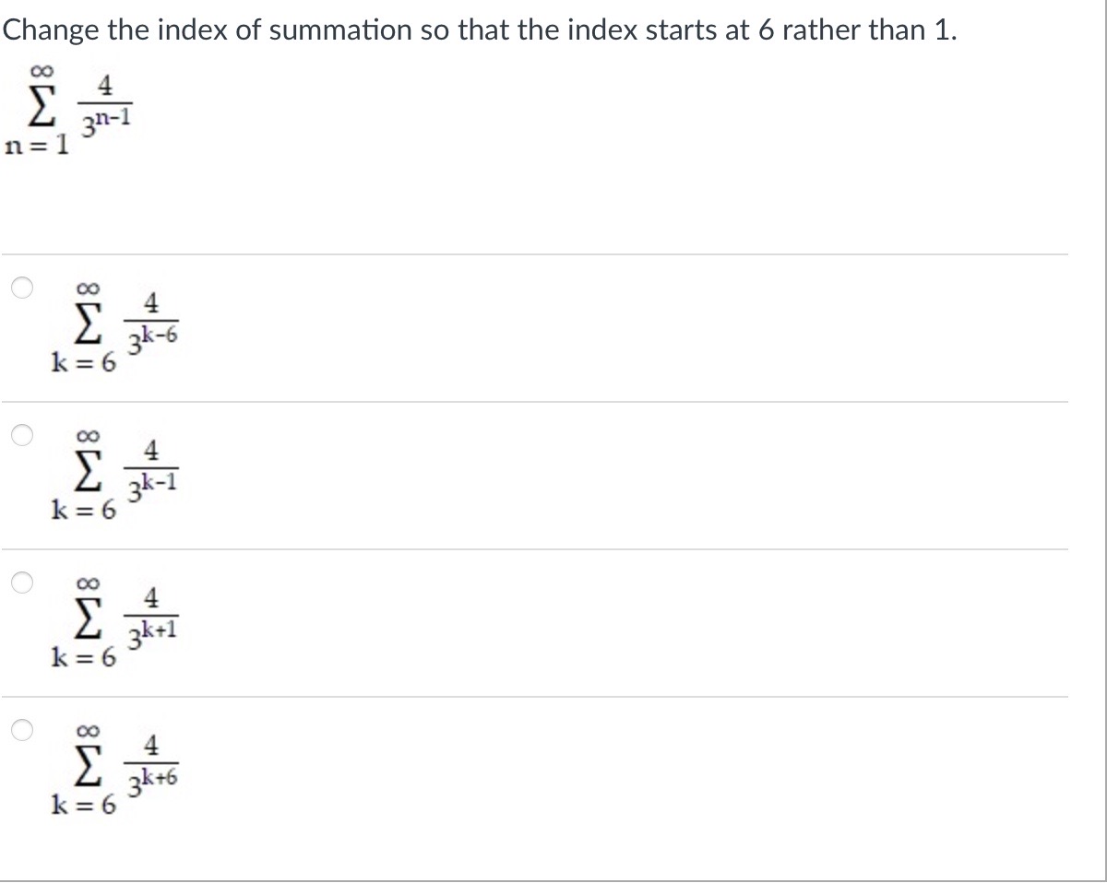Click the question text about changing summation index

(x=480, y=29)
